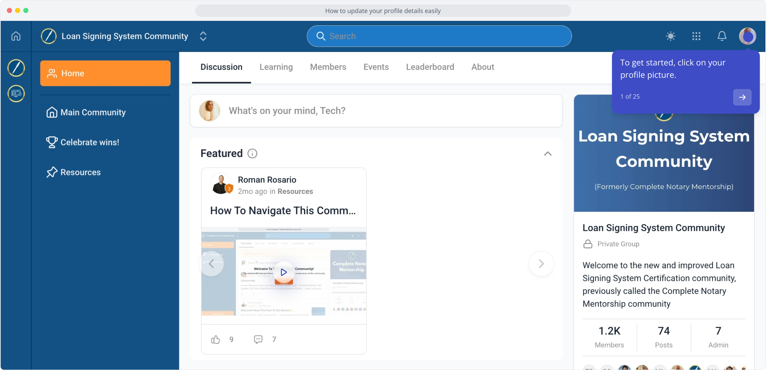Go to previous featured post
766x370 pixels.
(x=211, y=263)
